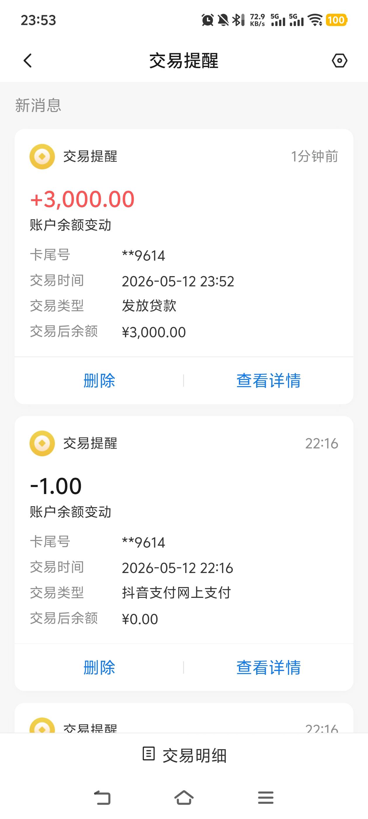Tap the alarm clock status icon

tap(208, 20)
